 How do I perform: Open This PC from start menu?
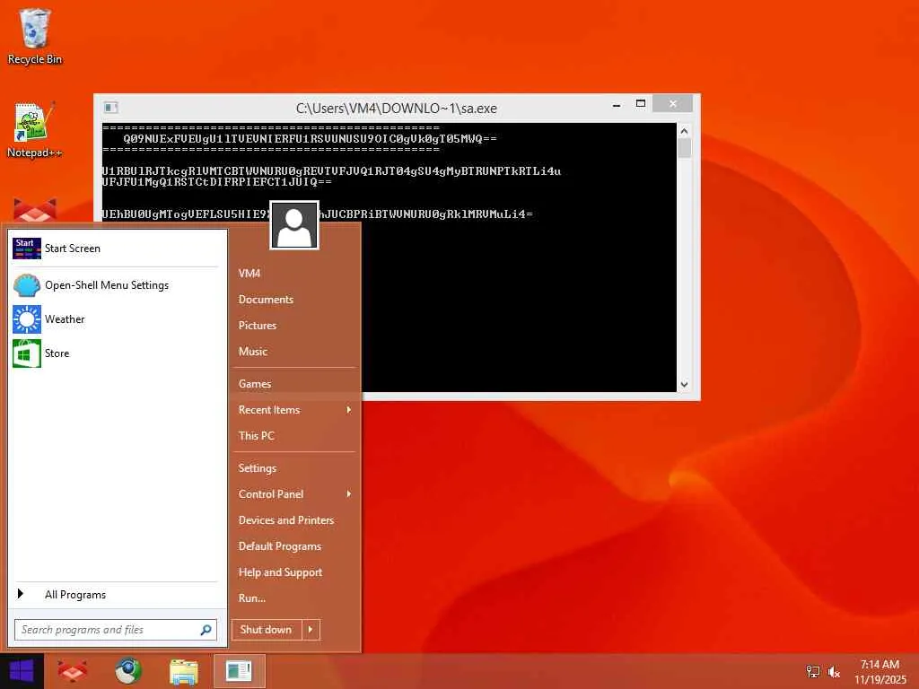click(294, 436)
